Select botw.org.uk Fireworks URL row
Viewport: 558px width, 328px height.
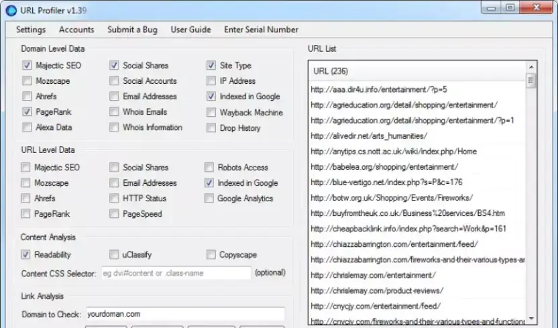417,198
